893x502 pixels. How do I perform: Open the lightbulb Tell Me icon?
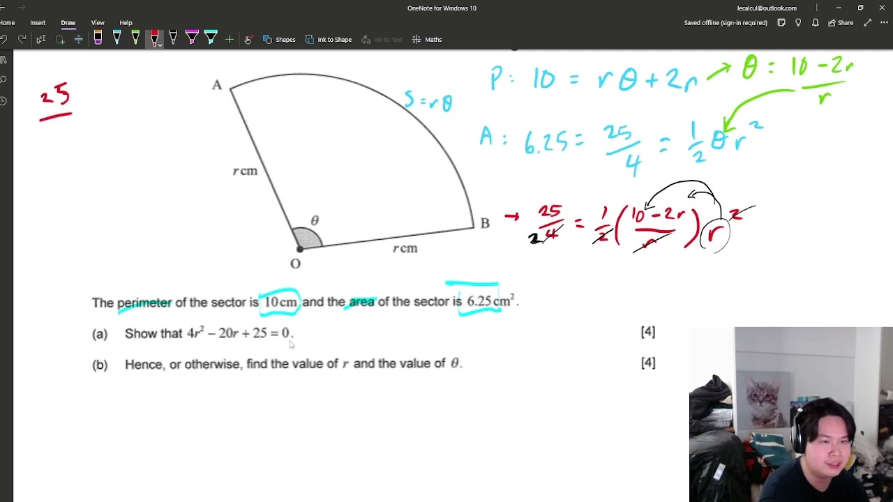click(798, 23)
